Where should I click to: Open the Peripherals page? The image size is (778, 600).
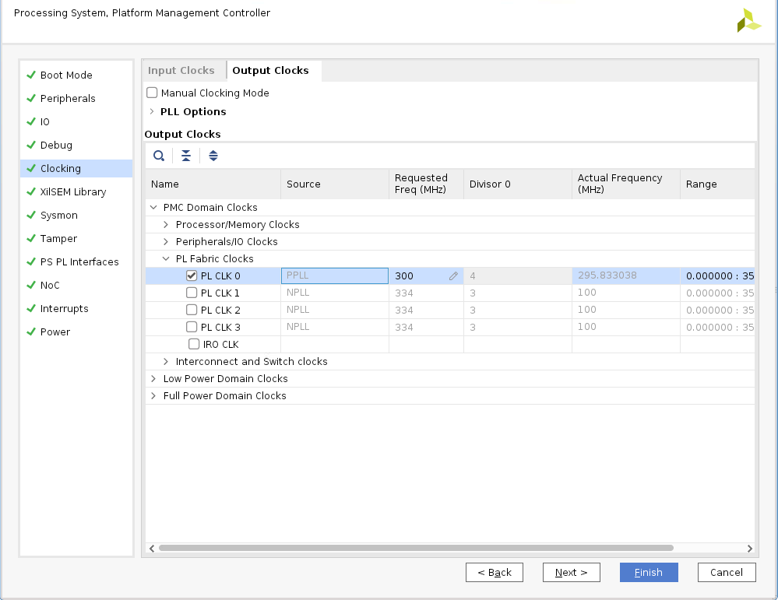[68, 98]
